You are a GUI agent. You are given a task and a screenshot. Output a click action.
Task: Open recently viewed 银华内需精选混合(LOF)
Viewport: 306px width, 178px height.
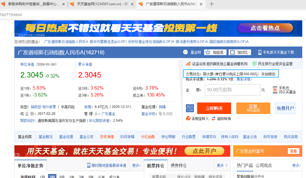point(108,42)
